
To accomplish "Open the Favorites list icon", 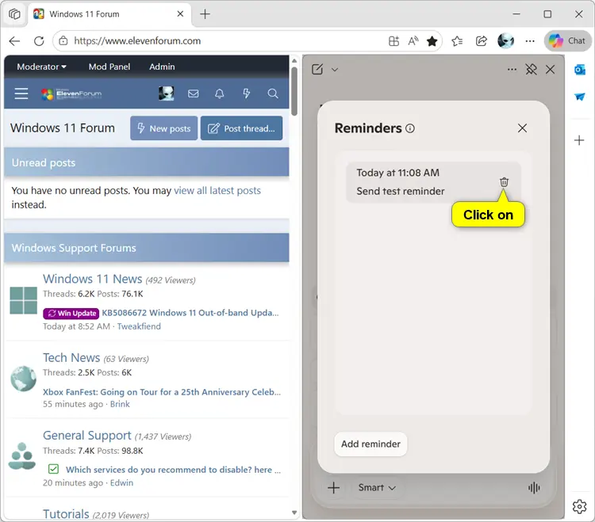I will (x=457, y=41).
